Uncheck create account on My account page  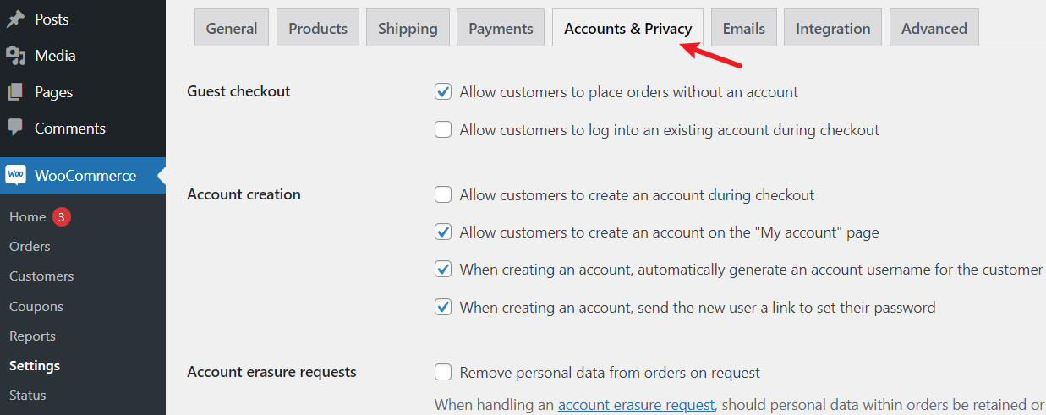tap(443, 232)
